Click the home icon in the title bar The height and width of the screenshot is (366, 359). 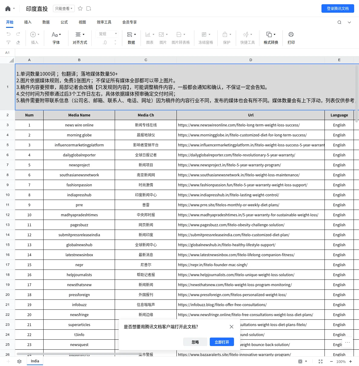pyautogui.click(x=8, y=8)
